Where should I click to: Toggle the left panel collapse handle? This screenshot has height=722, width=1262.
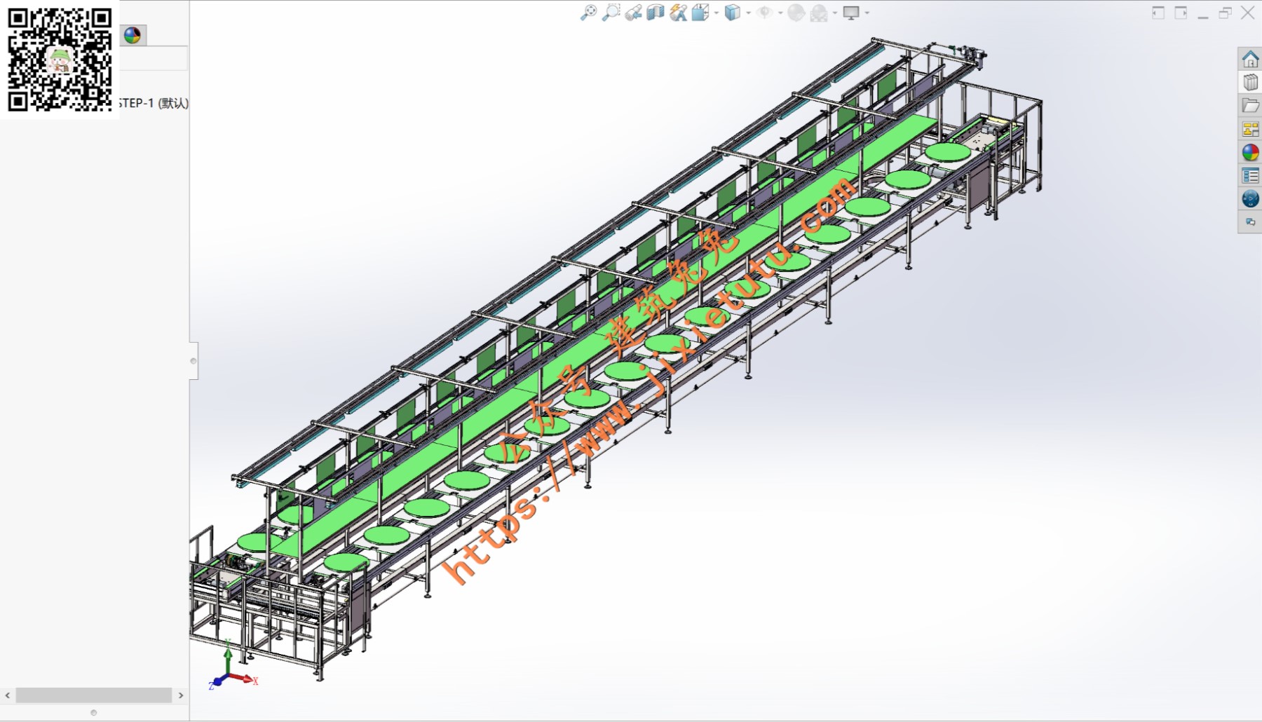pyautogui.click(x=194, y=361)
